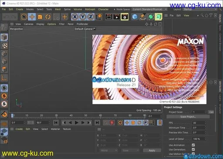The image size is (223, 159).
Task: Switch the coordinate system icon
Action: [99, 17]
